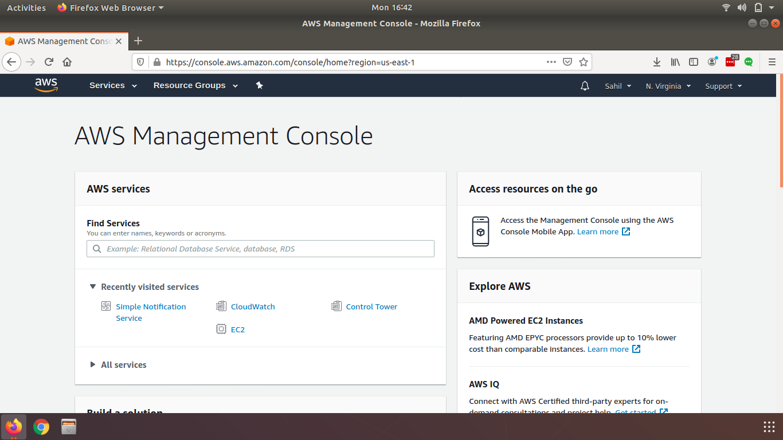Viewport: 783px width, 440px height.
Task: Show applications grid in the dock
Action: click(x=769, y=427)
